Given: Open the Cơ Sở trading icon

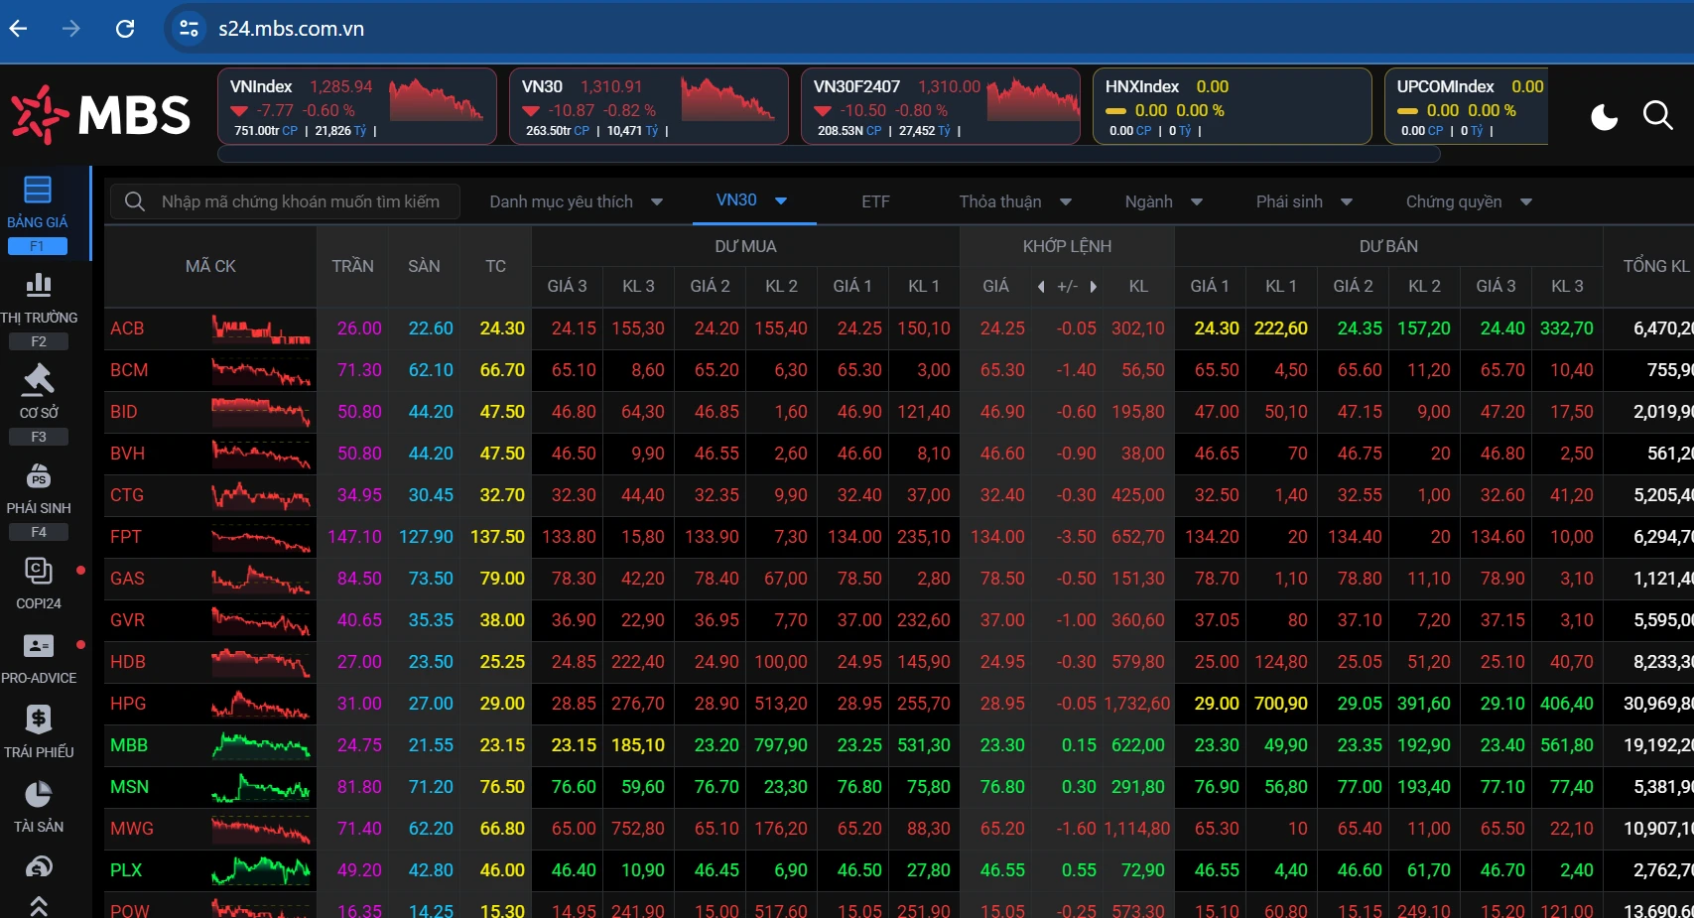Looking at the screenshot, I should click(39, 380).
